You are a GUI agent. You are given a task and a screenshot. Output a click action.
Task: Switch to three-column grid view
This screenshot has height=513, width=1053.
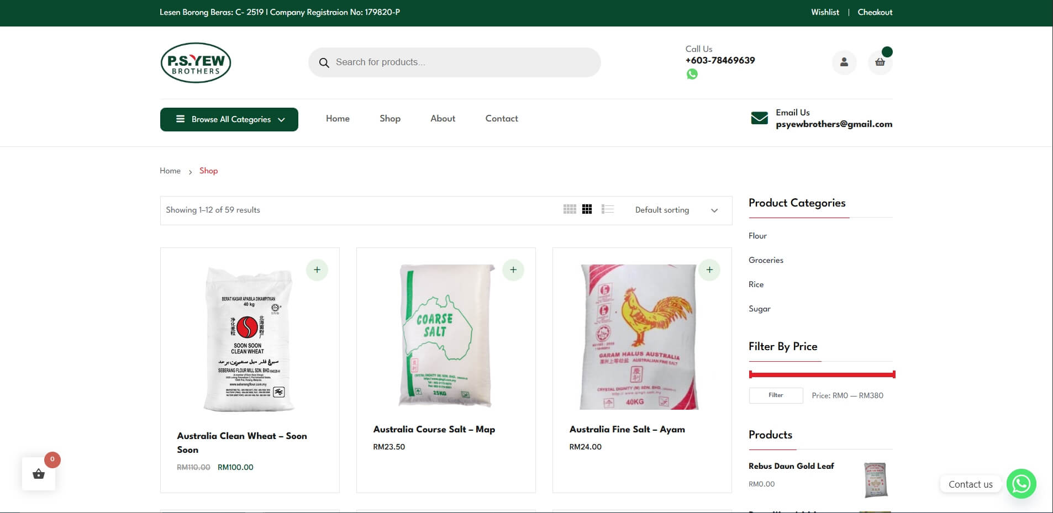tap(587, 209)
